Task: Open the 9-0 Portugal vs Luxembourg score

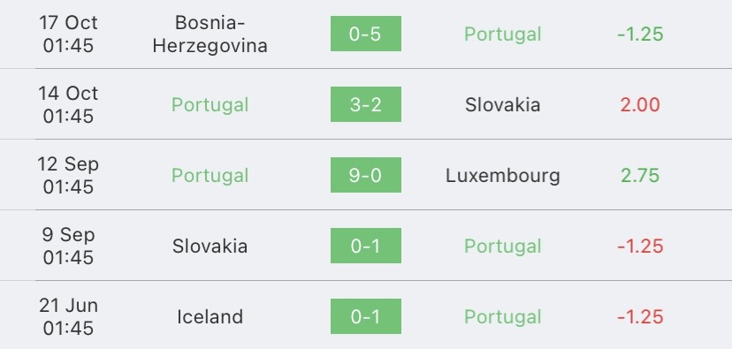Action: (365, 175)
